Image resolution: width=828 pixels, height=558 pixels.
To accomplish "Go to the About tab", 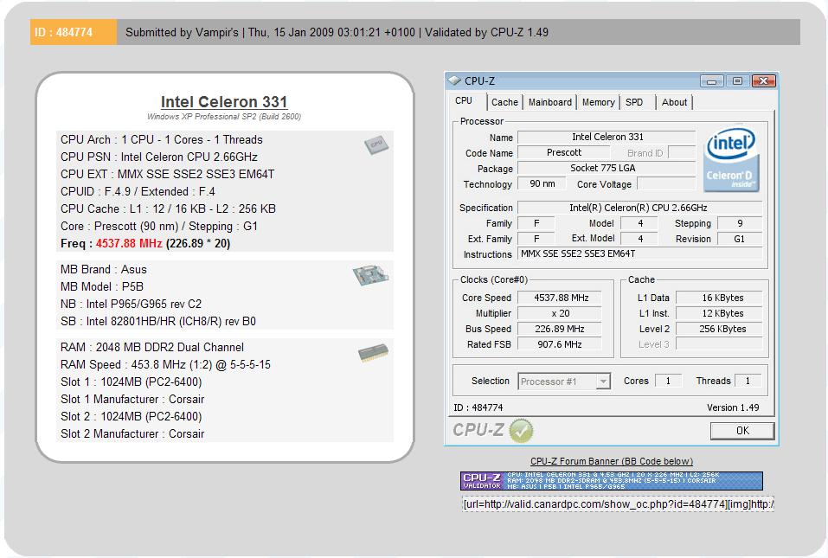I will (674, 102).
